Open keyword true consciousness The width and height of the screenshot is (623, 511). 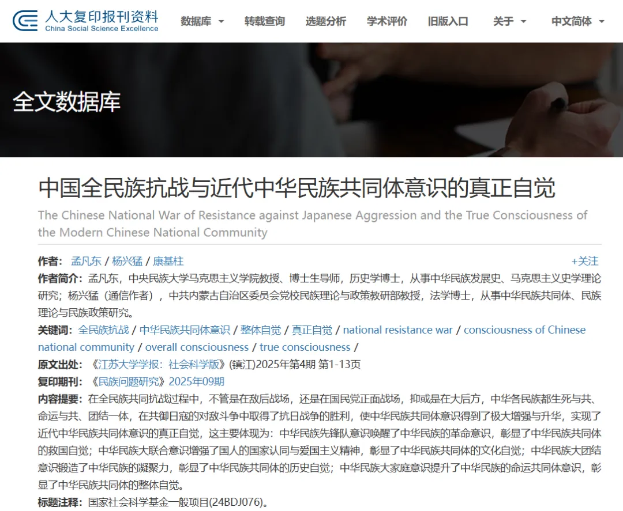tap(305, 347)
